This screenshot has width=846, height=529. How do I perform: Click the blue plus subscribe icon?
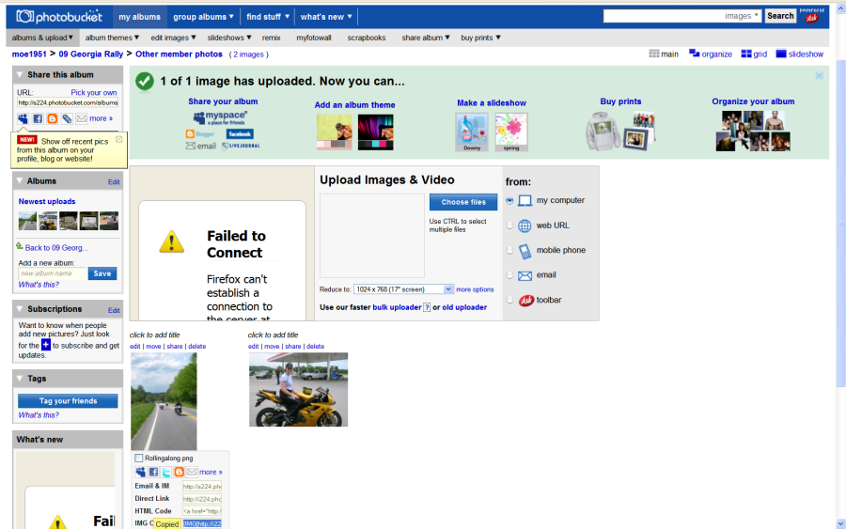pyautogui.click(x=46, y=345)
